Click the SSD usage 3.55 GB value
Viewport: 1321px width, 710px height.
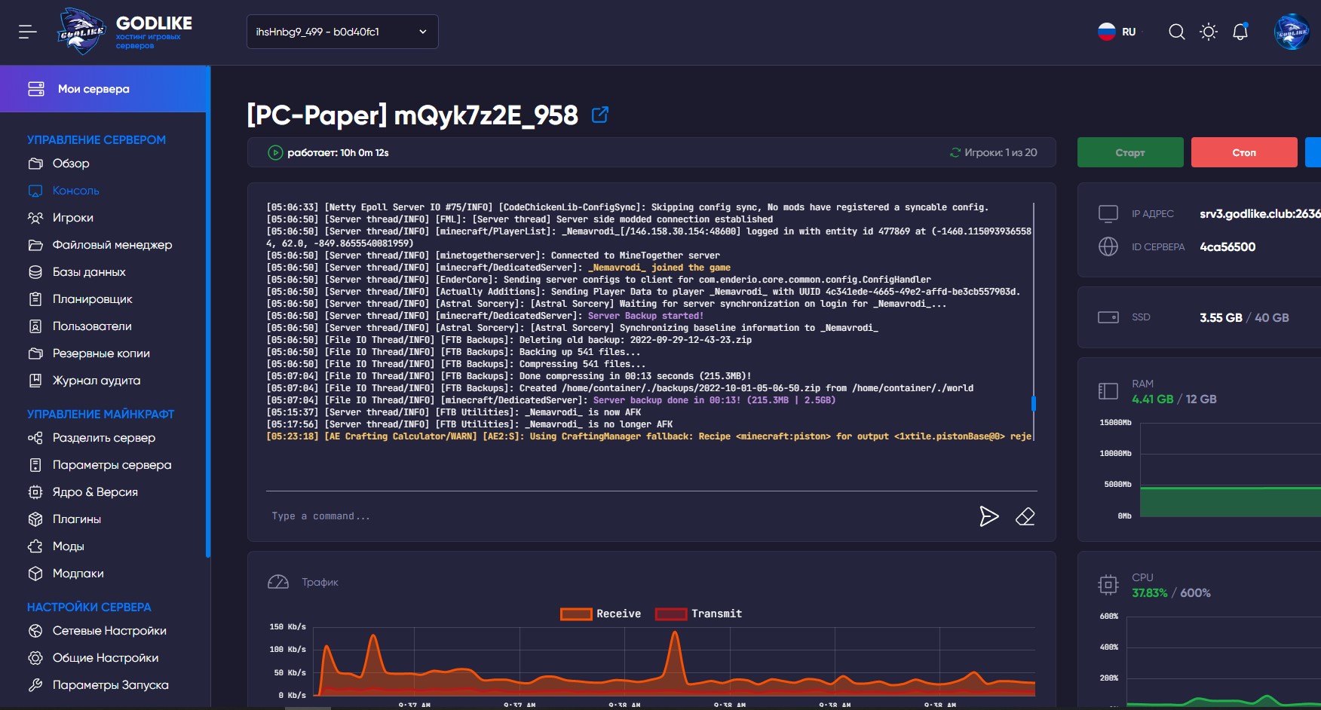1221,318
